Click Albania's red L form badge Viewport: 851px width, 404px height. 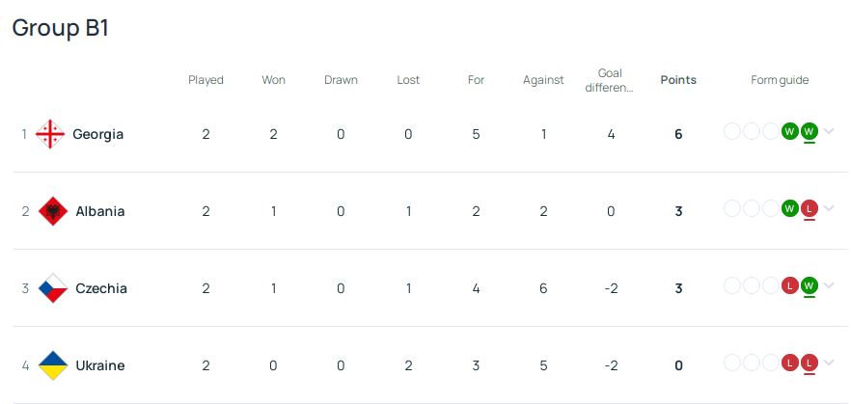[810, 208]
